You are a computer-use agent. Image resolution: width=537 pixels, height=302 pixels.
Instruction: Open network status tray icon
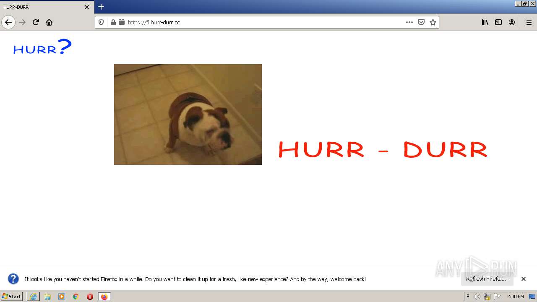pos(487,297)
